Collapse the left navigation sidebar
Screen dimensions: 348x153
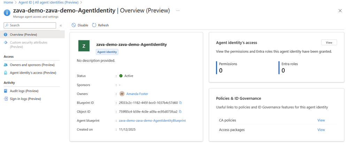[x=61, y=25]
